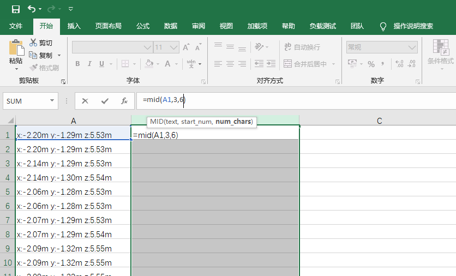Open Customize Quick Access Toolbar dropdown

pyautogui.click(x=71, y=9)
